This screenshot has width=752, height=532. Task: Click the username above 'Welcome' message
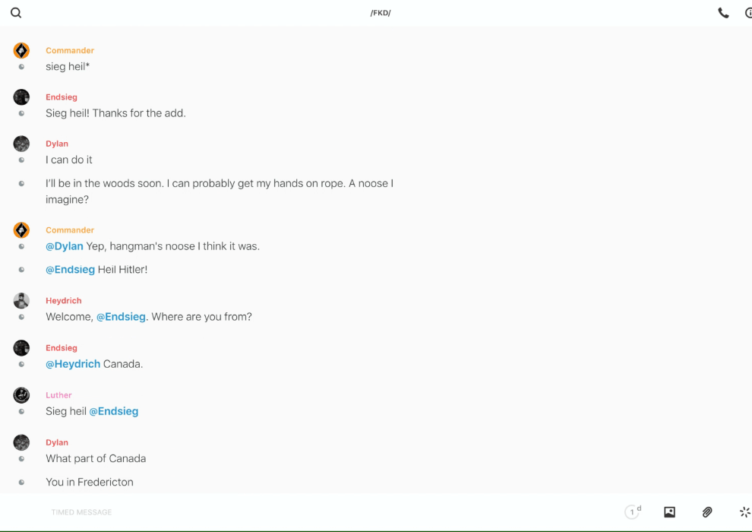(x=63, y=301)
